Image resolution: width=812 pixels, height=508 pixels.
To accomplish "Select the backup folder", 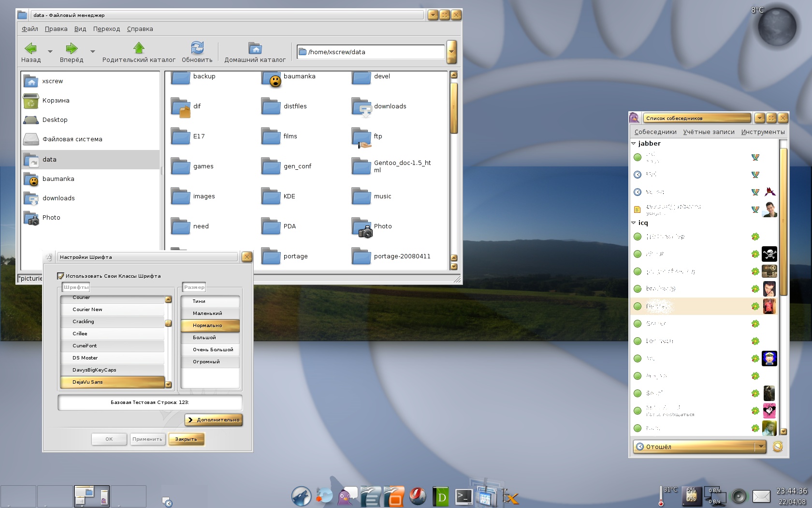I will [193, 77].
